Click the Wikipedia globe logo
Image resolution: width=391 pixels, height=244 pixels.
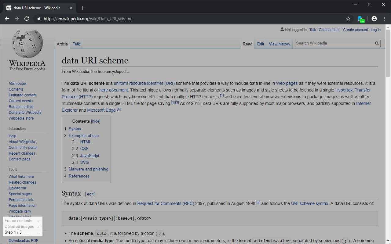(27, 44)
